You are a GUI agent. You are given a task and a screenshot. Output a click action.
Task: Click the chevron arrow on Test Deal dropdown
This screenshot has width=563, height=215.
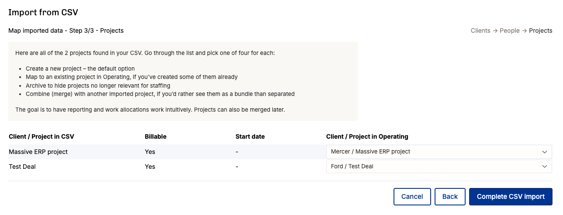[x=544, y=167]
